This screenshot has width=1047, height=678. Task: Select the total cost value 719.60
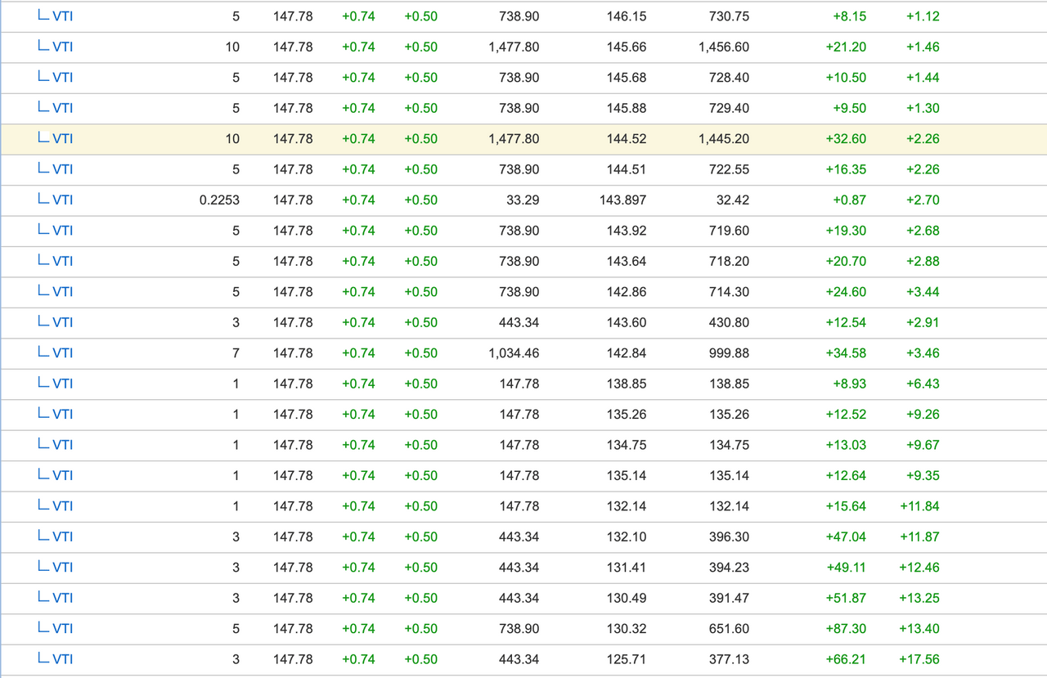pyautogui.click(x=729, y=231)
